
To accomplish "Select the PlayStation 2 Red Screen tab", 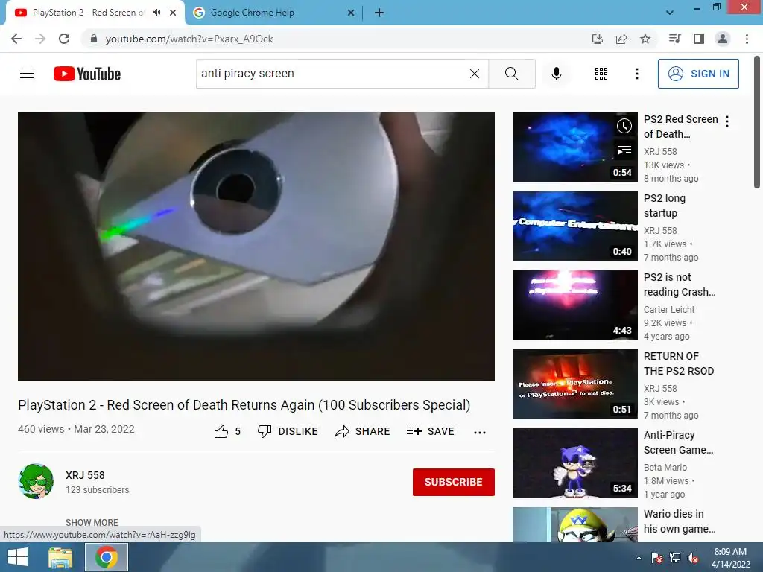I will click(x=89, y=13).
